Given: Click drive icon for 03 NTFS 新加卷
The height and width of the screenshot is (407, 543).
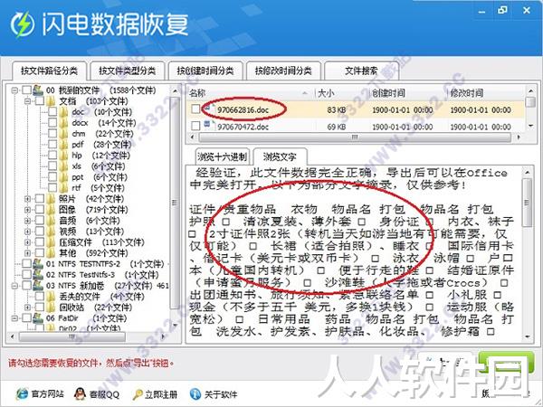Looking at the screenshot, I should (38, 286).
